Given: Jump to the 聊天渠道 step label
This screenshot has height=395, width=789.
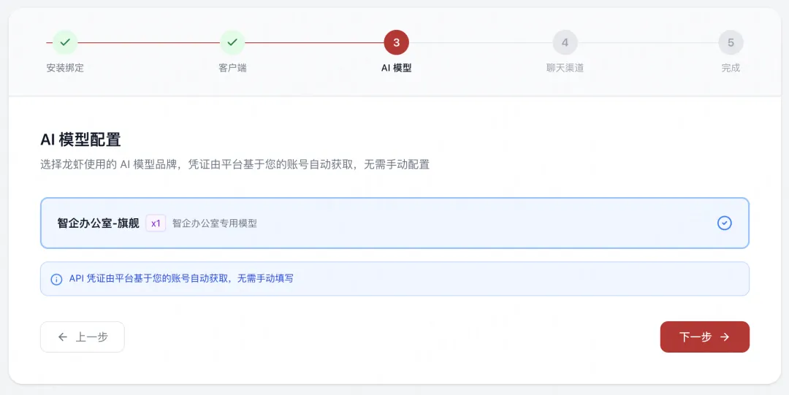Looking at the screenshot, I should (x=565, y=68).
